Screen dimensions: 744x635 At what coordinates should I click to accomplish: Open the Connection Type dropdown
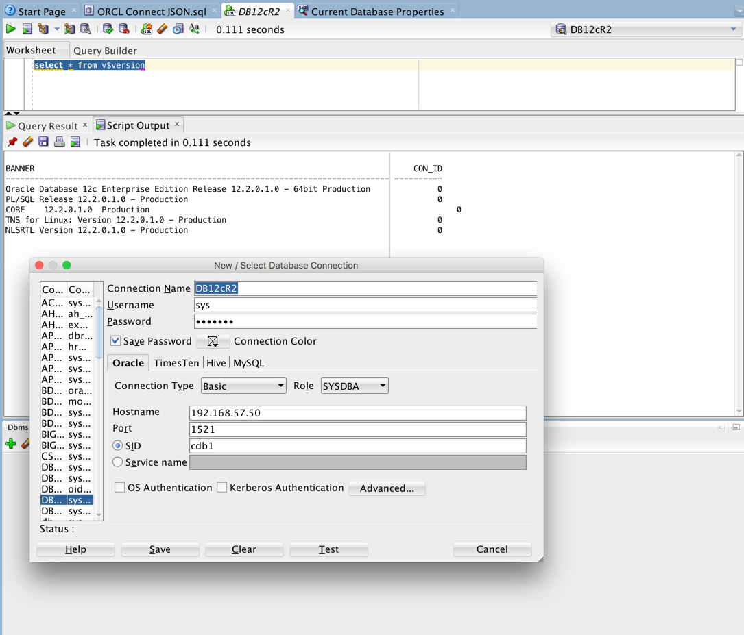pos(243,386)
